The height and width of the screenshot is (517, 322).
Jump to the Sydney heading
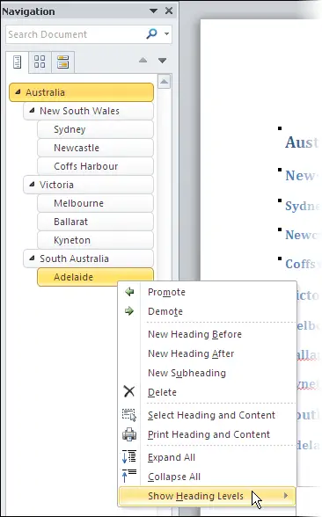click(x=95, y=129)
